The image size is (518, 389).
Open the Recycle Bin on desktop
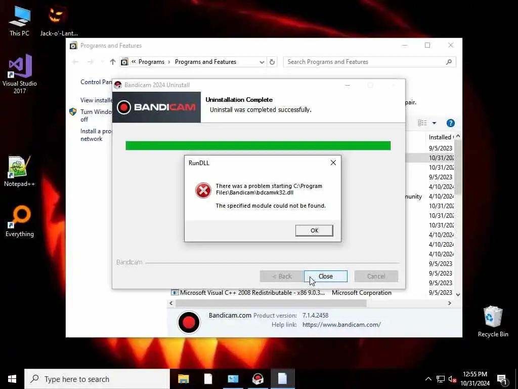pos(493,321)
